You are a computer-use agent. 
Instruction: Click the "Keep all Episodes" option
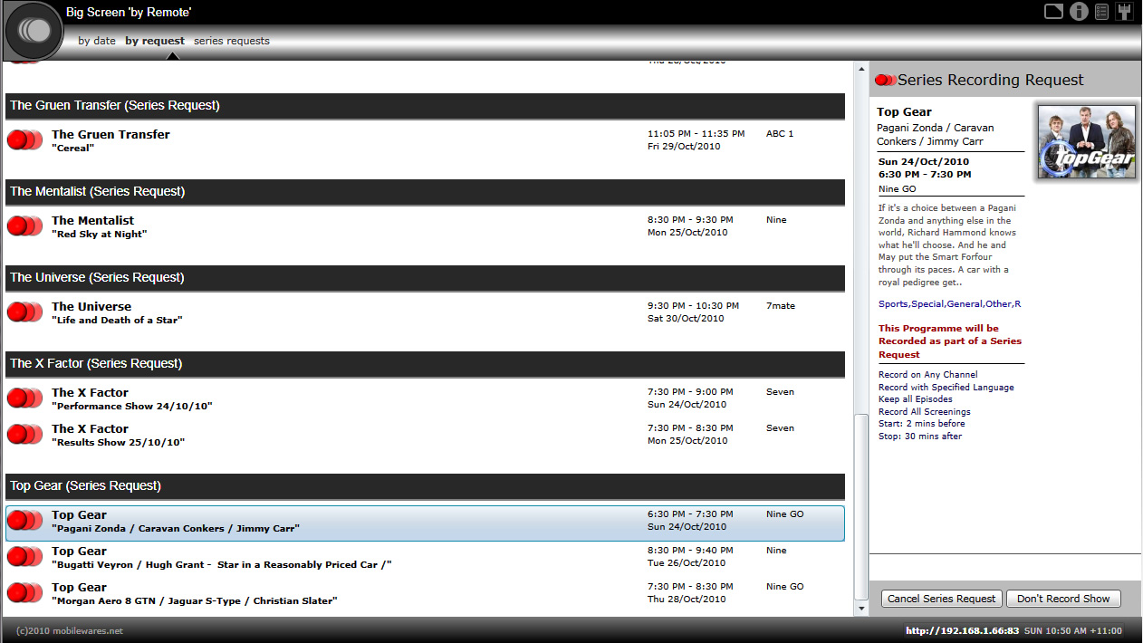(916, 399)
